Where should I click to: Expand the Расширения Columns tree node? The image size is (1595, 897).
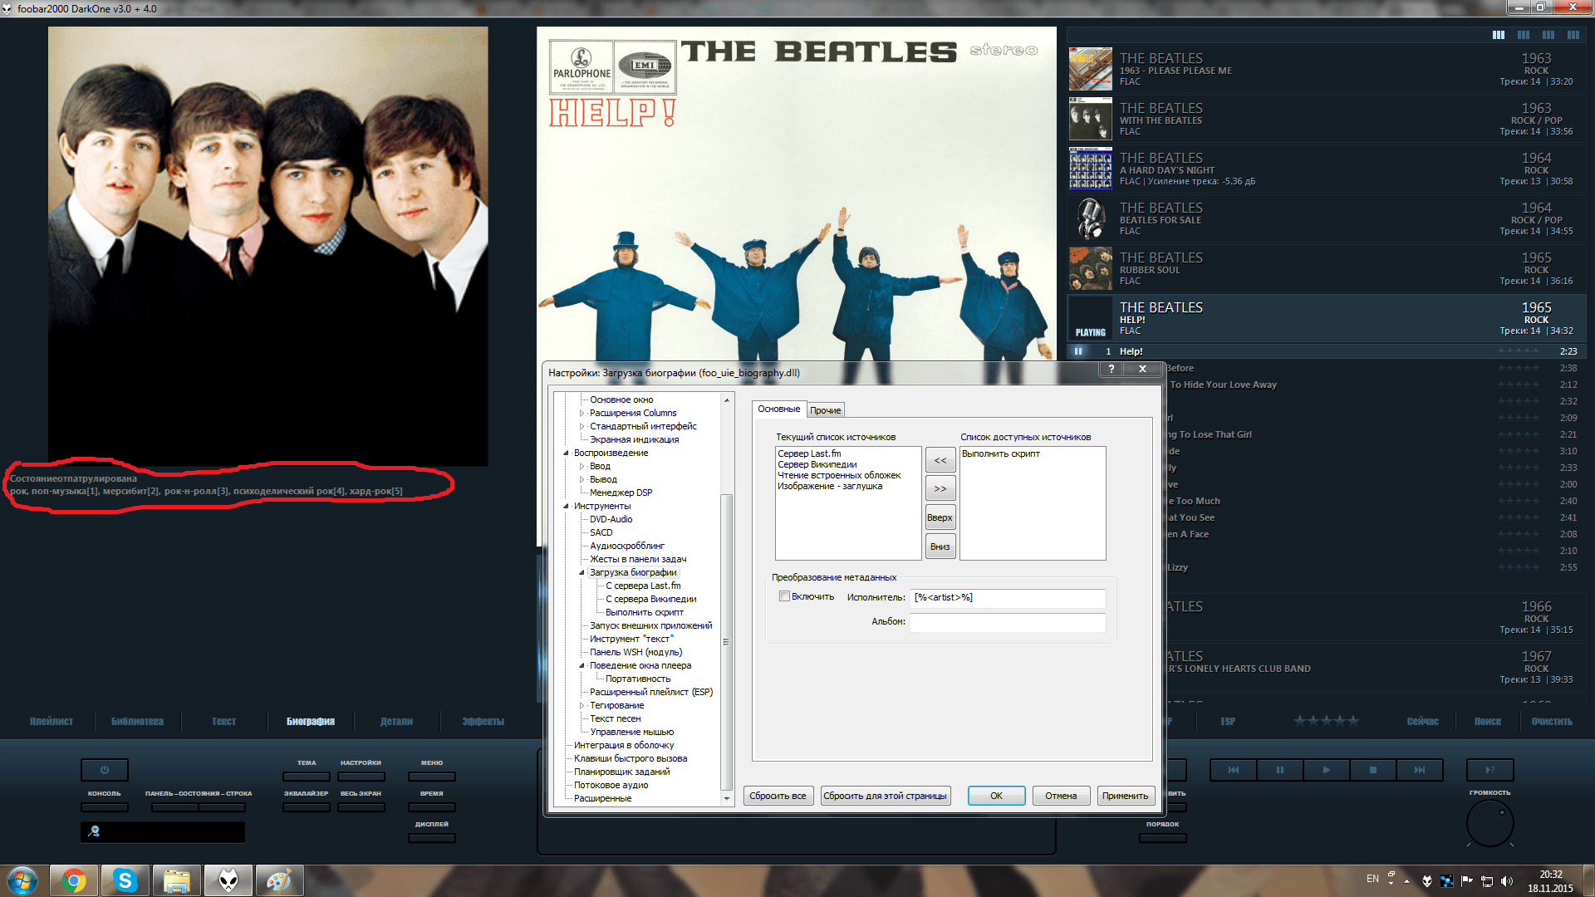click(x=582, y=413)
